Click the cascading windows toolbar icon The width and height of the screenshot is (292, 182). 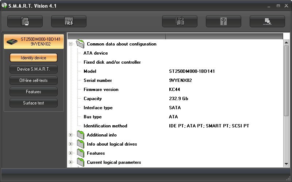coord(267,21)
